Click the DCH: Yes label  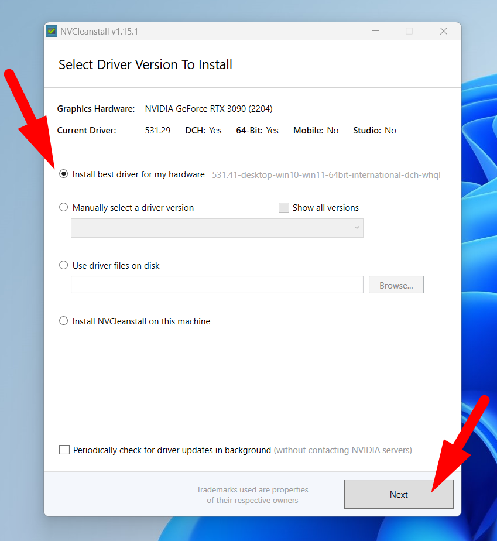click(203, 131)
